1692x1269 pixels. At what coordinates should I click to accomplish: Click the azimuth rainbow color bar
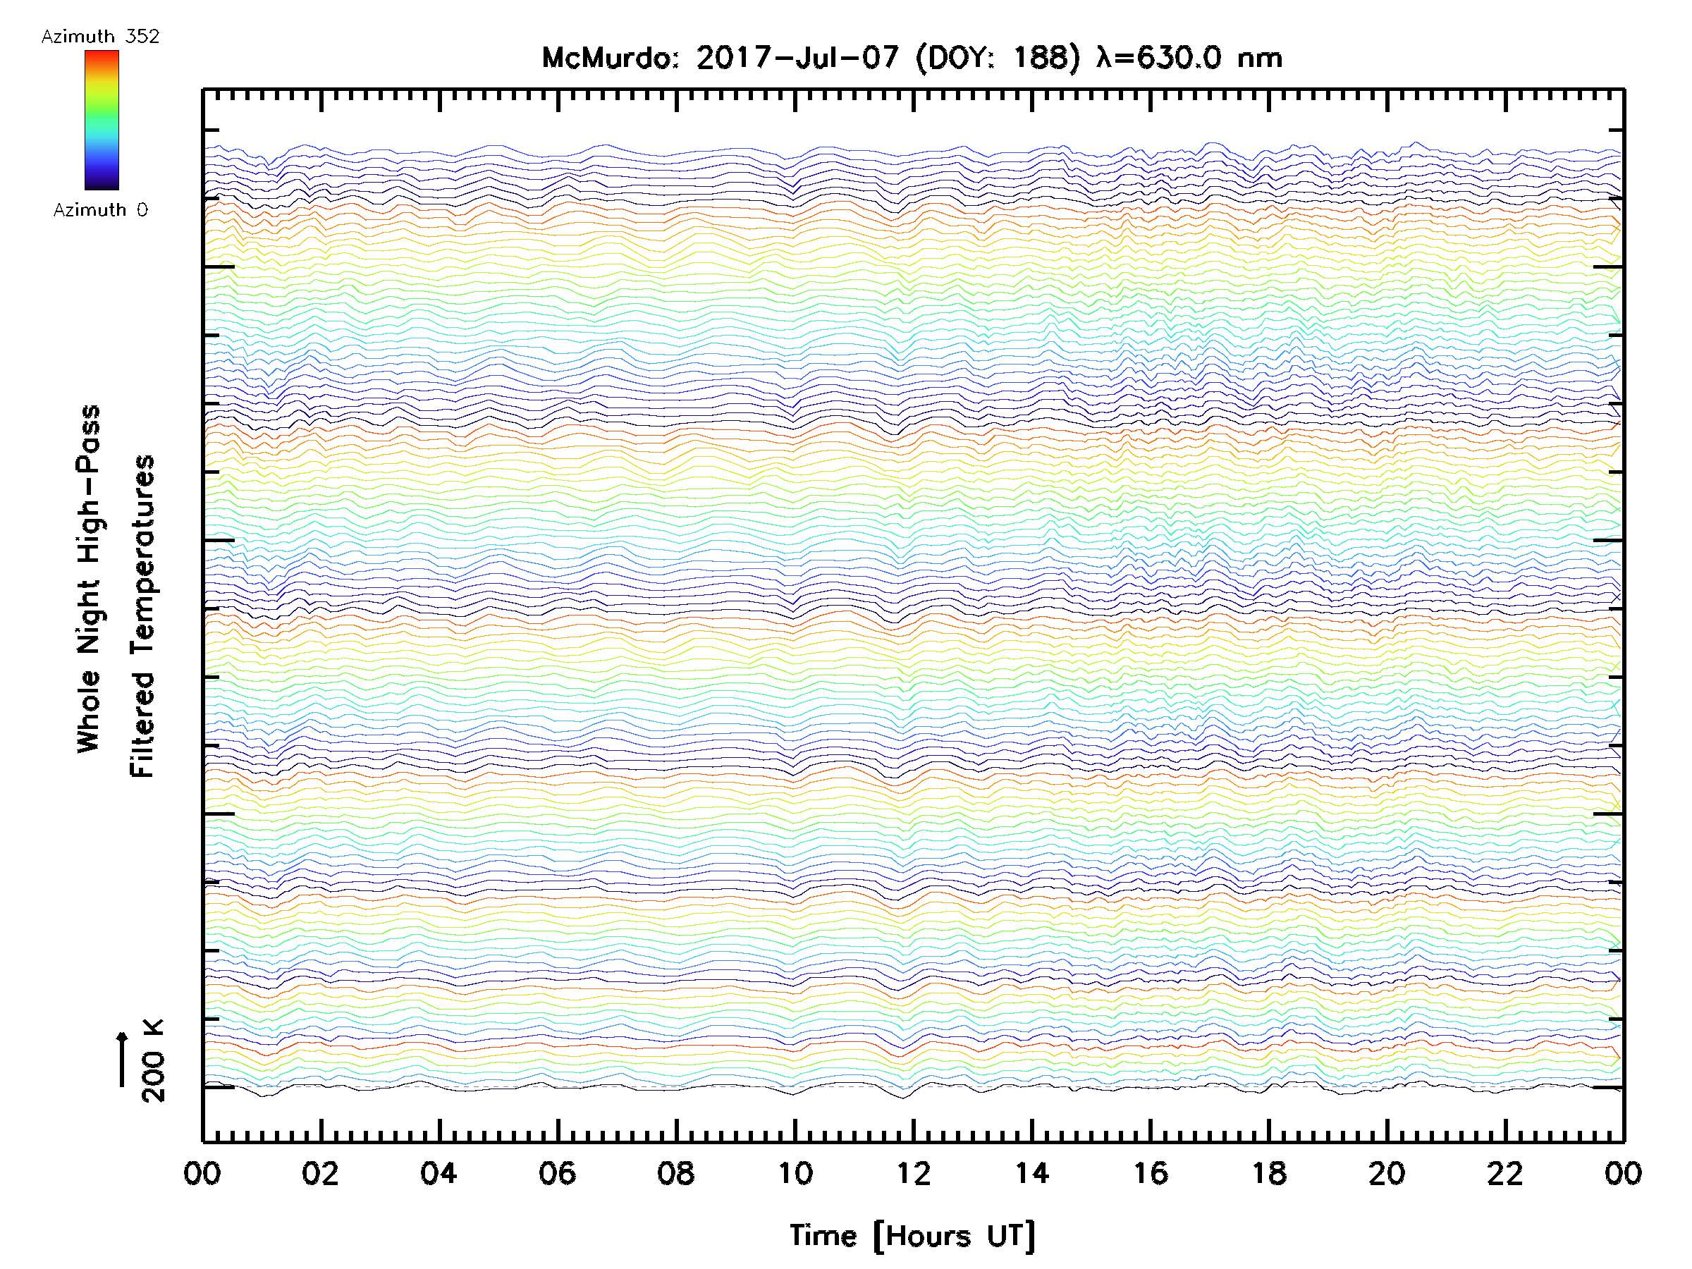tap(102, 120)
